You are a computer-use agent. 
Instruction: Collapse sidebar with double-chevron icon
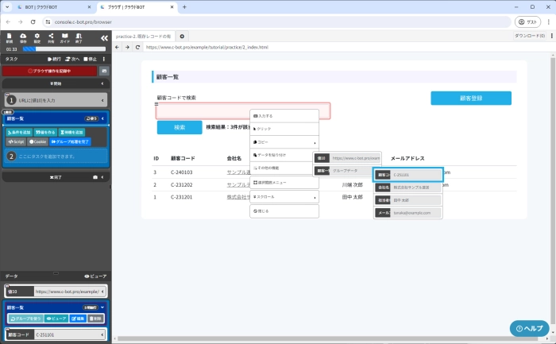coord(103,38)
